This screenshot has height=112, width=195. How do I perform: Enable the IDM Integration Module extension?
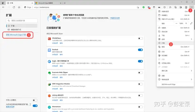pyautogui.click(x=140, y=84)
